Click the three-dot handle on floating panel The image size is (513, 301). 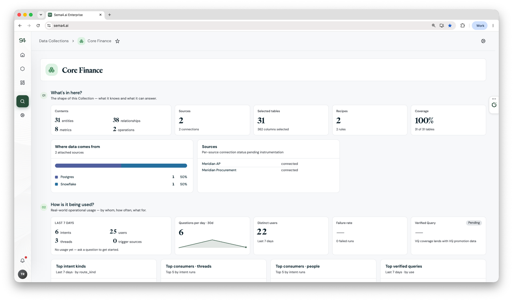tap(494, 99)
